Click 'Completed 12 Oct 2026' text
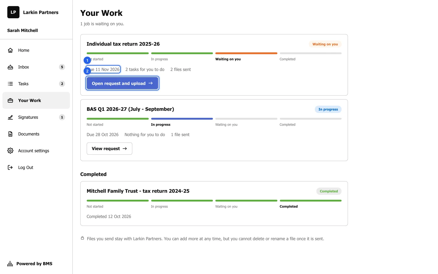 [x=109, y=216]
